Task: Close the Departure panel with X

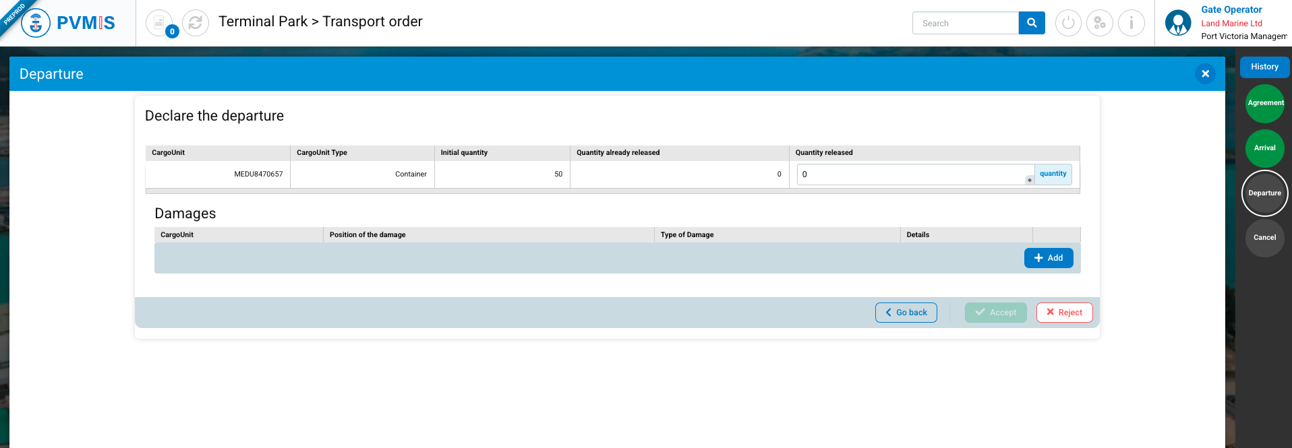Action: 1205,73
